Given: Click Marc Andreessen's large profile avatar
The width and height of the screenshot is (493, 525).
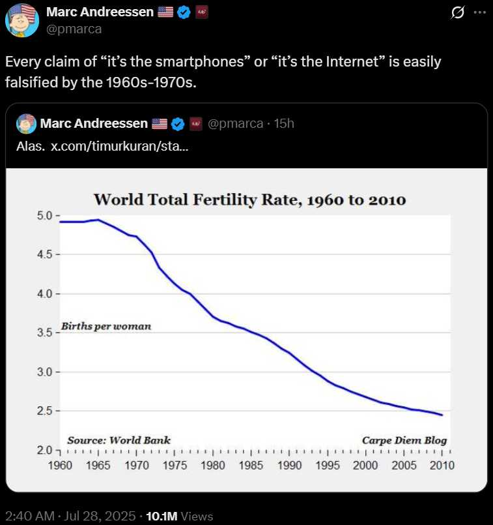Looking at the screenshot, I should pos(21,20).
